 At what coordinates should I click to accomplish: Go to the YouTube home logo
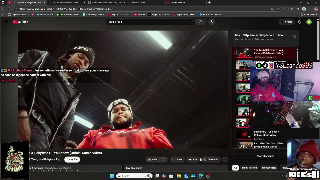click(20, 22)
